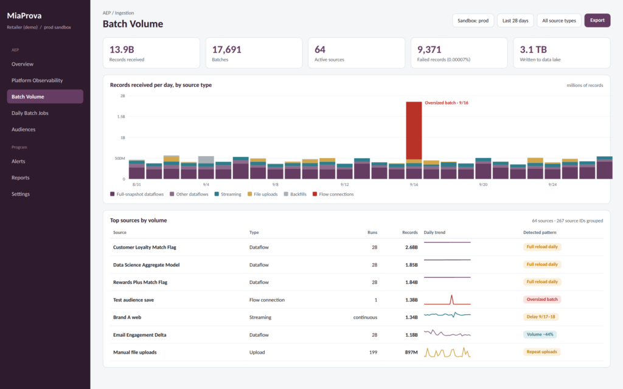Screen dimensions: 623x389
Task: Open Email Engagement Delta source
Action: click(139, 335)
